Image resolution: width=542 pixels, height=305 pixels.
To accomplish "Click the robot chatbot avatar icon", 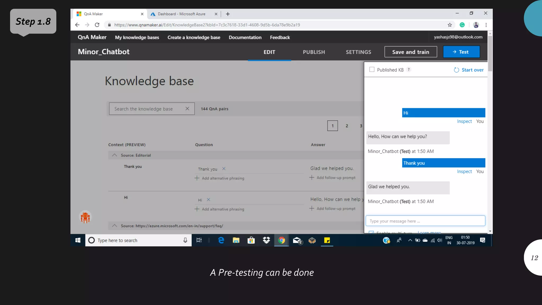I will [x=85, y=217].
